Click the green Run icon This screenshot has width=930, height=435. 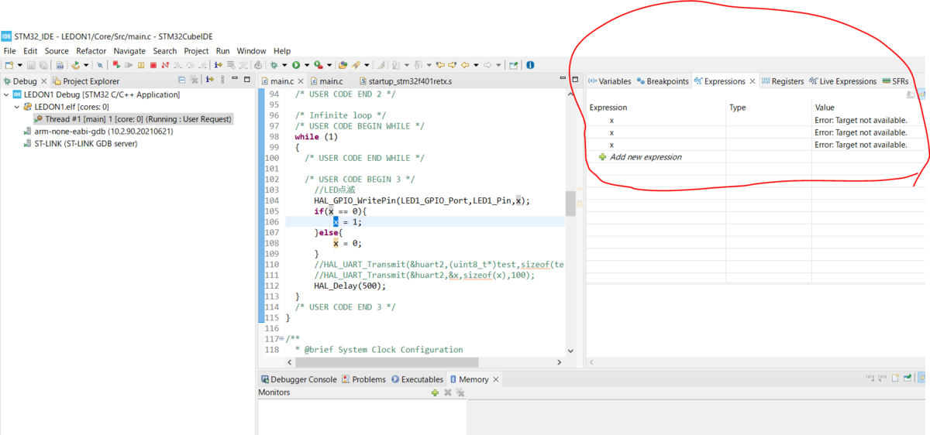click(296, 66)
